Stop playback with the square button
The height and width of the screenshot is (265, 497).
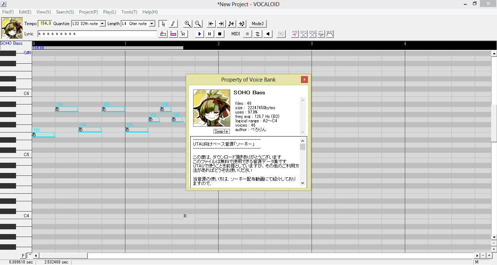[x=220, y=34]
